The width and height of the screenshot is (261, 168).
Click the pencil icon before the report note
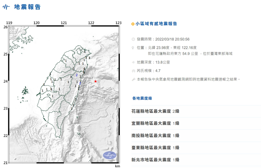(133, 79)
